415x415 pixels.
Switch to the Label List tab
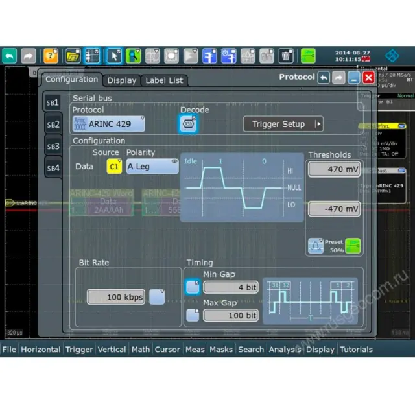click(164, 80)
